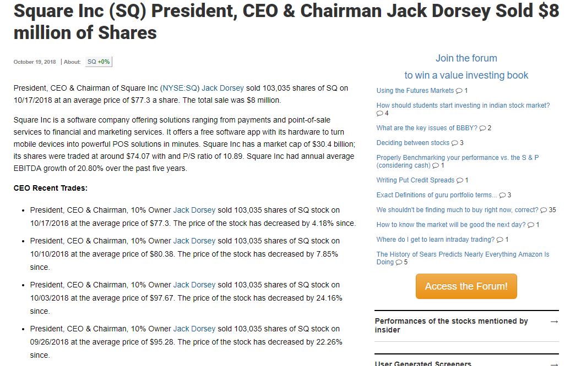Click comment bubble showing 35 replies
This screenshot has height=366, width=581.
(x=544, y=210)
